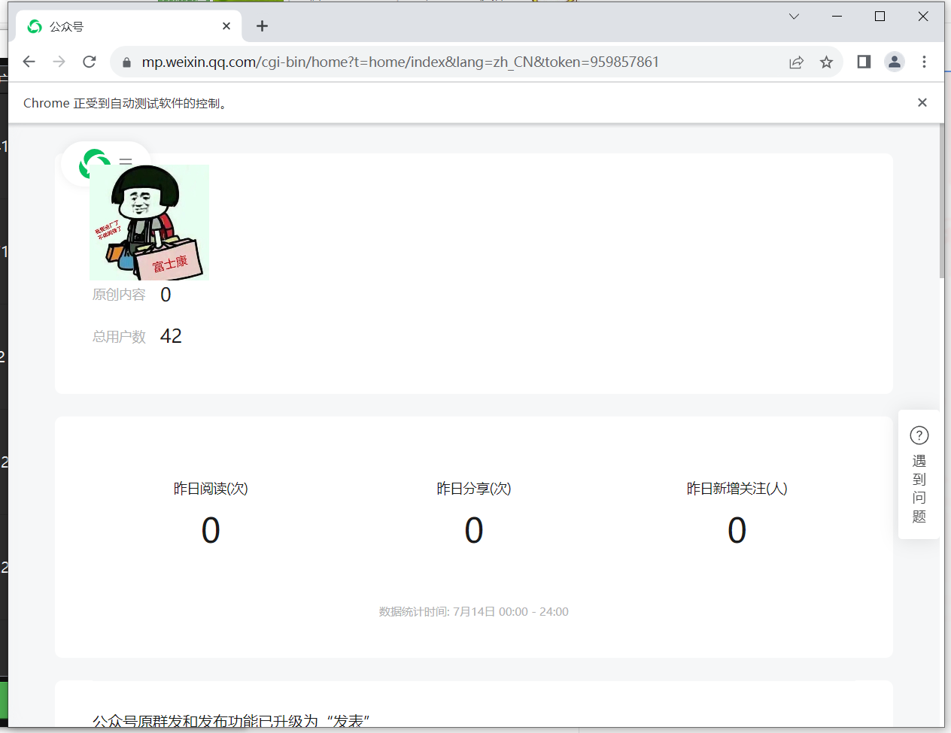This screenshot has width=951, height=733.
Task: Open the Chrome three-dot menu
Action: (924, 62)
